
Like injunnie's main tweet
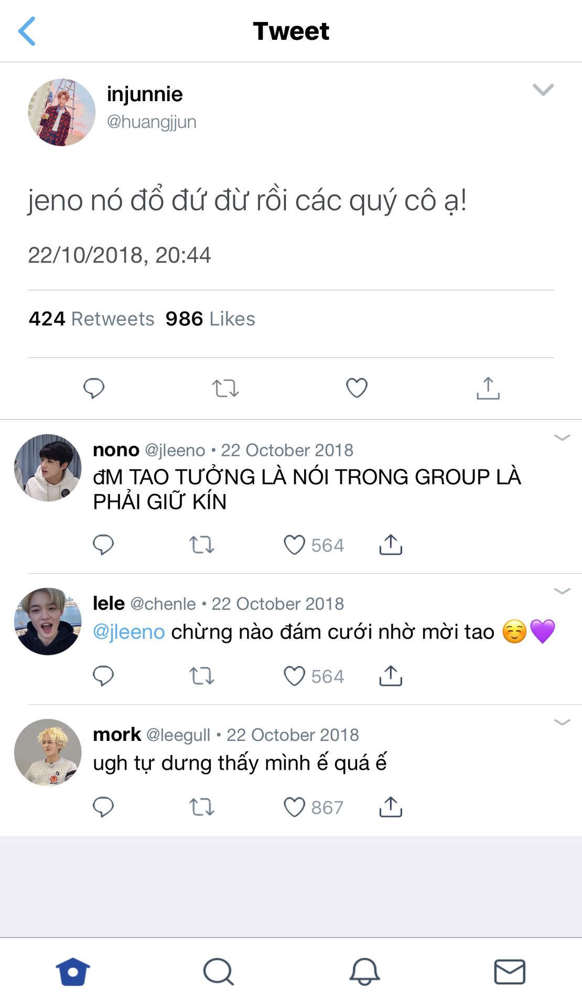point(357,388)
